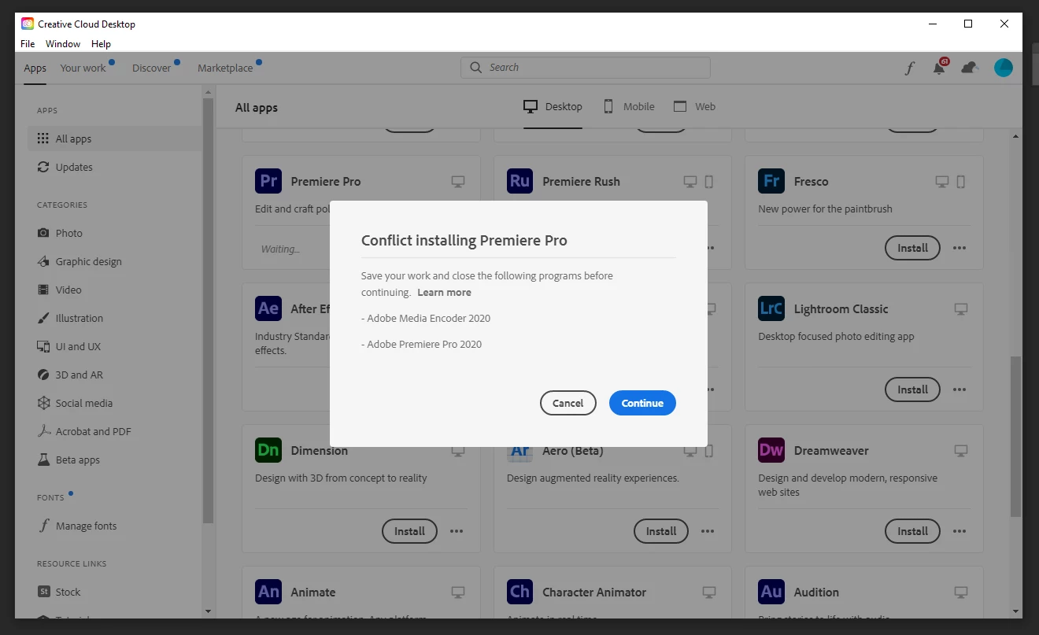Screen dimensions: 1039x635
Task: Open the Video category
Action: click(60, 290)
